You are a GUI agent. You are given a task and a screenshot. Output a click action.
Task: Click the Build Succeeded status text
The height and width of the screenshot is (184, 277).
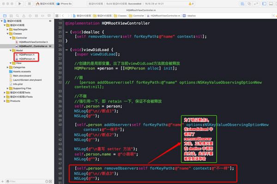(124, 4)
